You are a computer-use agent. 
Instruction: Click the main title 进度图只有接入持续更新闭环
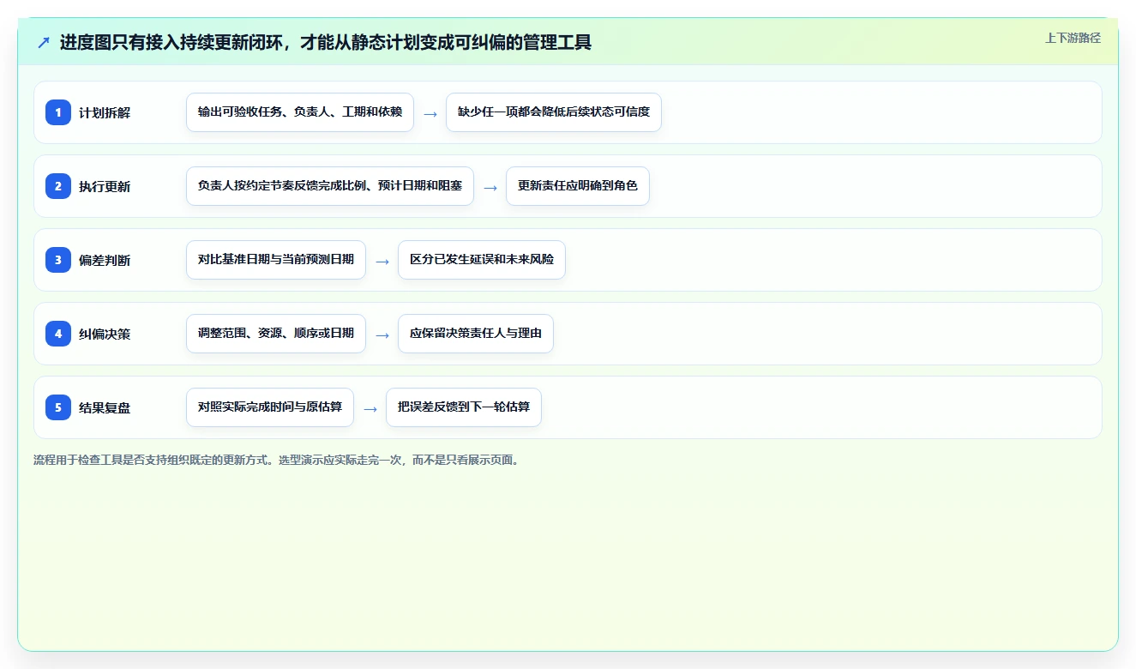click(x=326, y=42)
